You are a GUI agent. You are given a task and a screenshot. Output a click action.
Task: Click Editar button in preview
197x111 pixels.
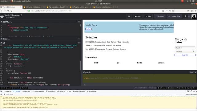pos(89,29)
